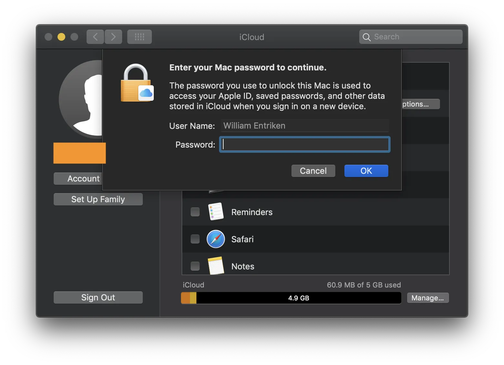504x365 pixels.
Task: Confirm the dialog with OK
Action: pos(366,171)
